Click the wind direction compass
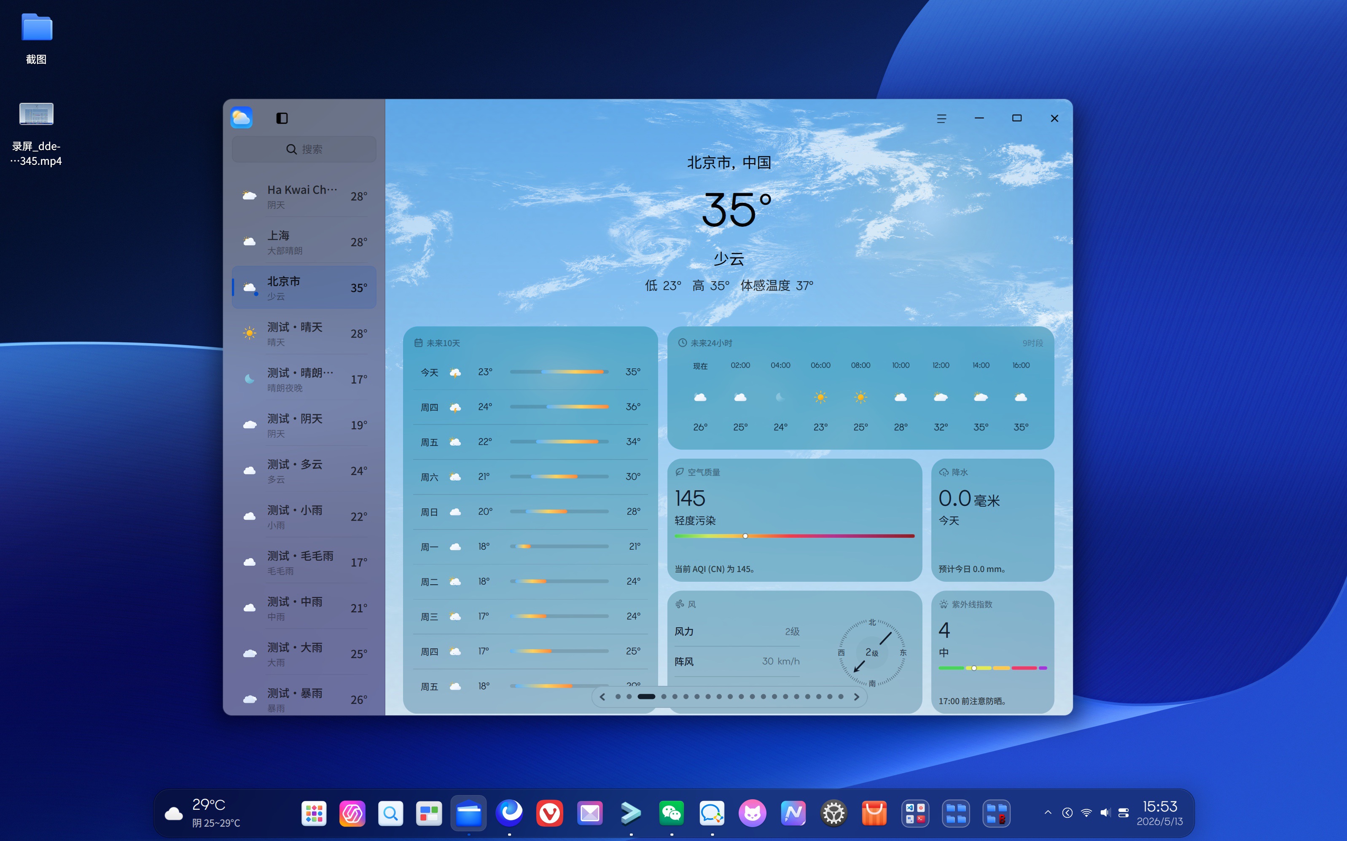 coord(872,653)
